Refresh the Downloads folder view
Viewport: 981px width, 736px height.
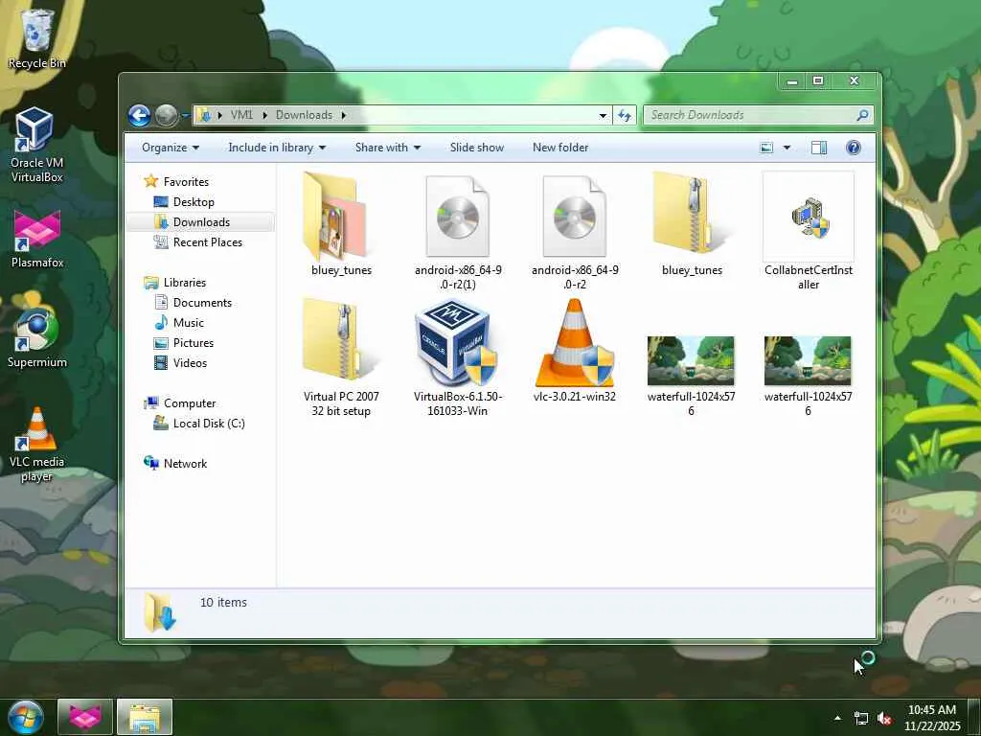tap(625, 115)
